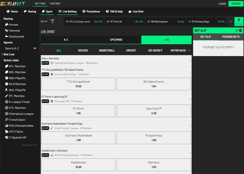The image size is (244, 174).
Task: Click the Home house icon
Action: 8,11
